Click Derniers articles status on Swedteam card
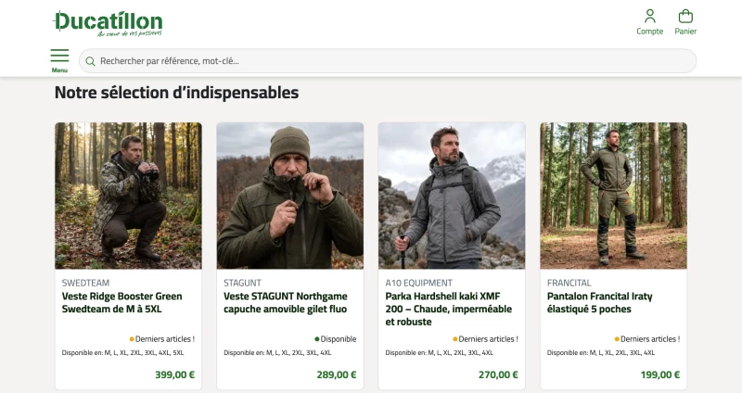Viewport: 742px width, 393px height. click(x=162, y=339)
